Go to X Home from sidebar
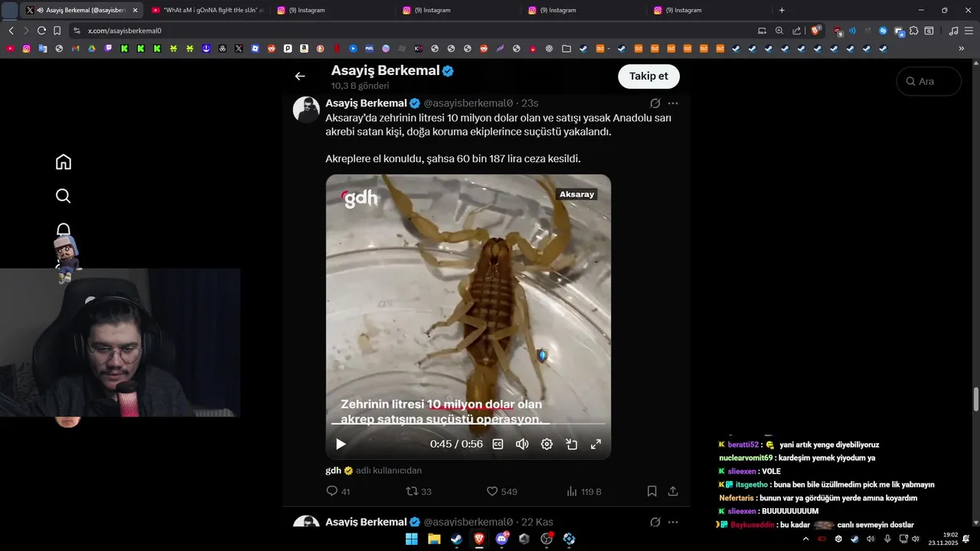This screenshot has width=980, height=551. click(64, 162)
